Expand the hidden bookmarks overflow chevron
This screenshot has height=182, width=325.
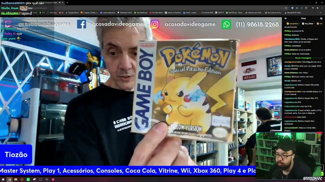coord(320,13)
